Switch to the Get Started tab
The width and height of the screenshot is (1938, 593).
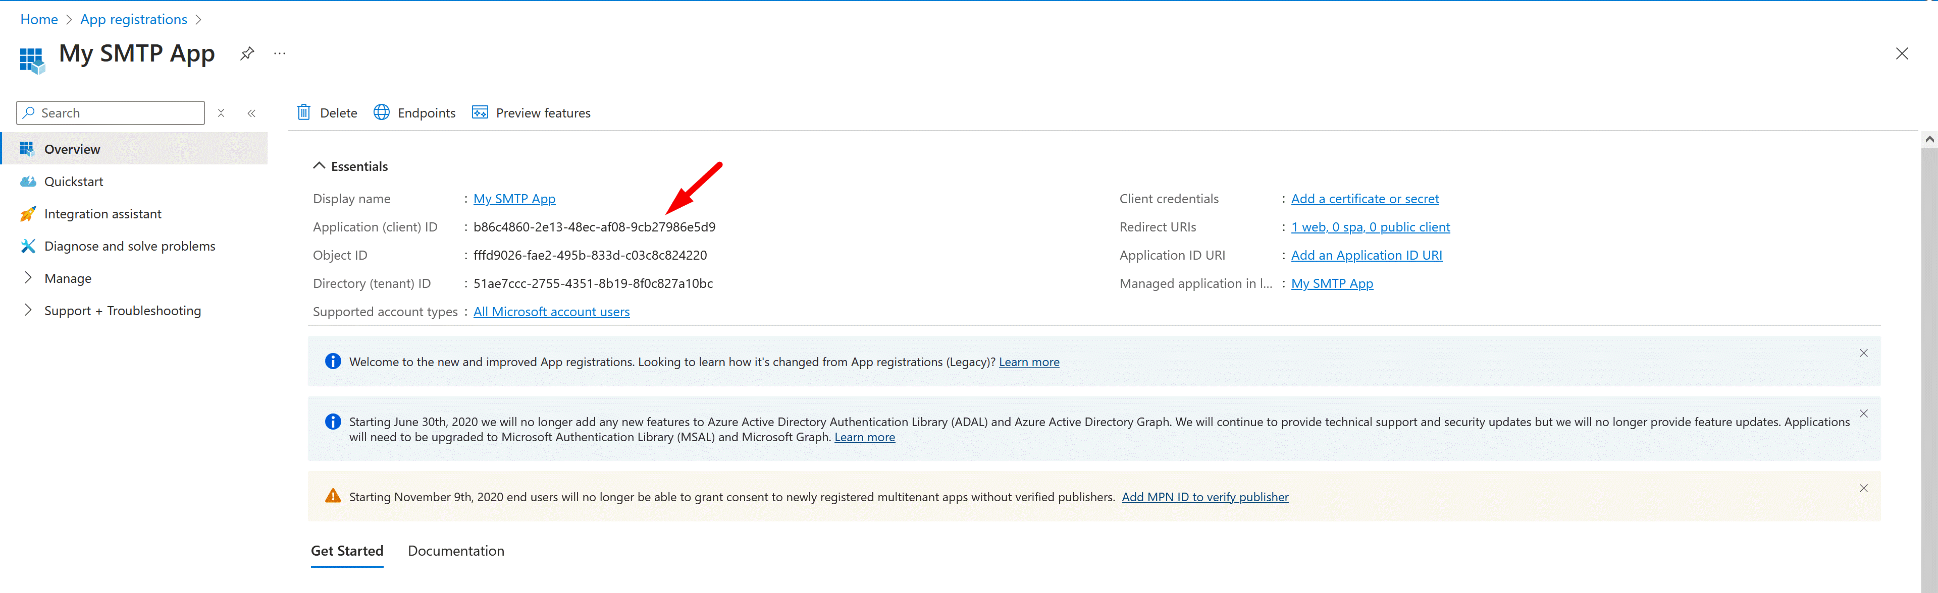pyautogui.click(x=347, y=551)
